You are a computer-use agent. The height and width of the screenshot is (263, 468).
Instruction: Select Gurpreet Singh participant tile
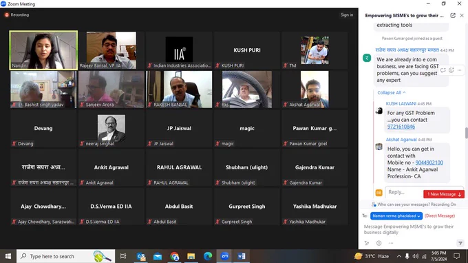(x=247, y=207)
